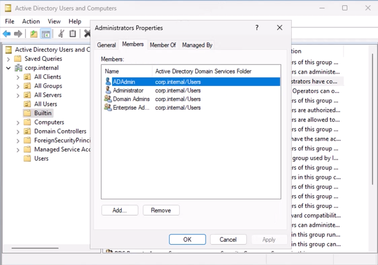Select the Builtin tree item label
This screenshot has height=265, width=378.
click(43, 113)
